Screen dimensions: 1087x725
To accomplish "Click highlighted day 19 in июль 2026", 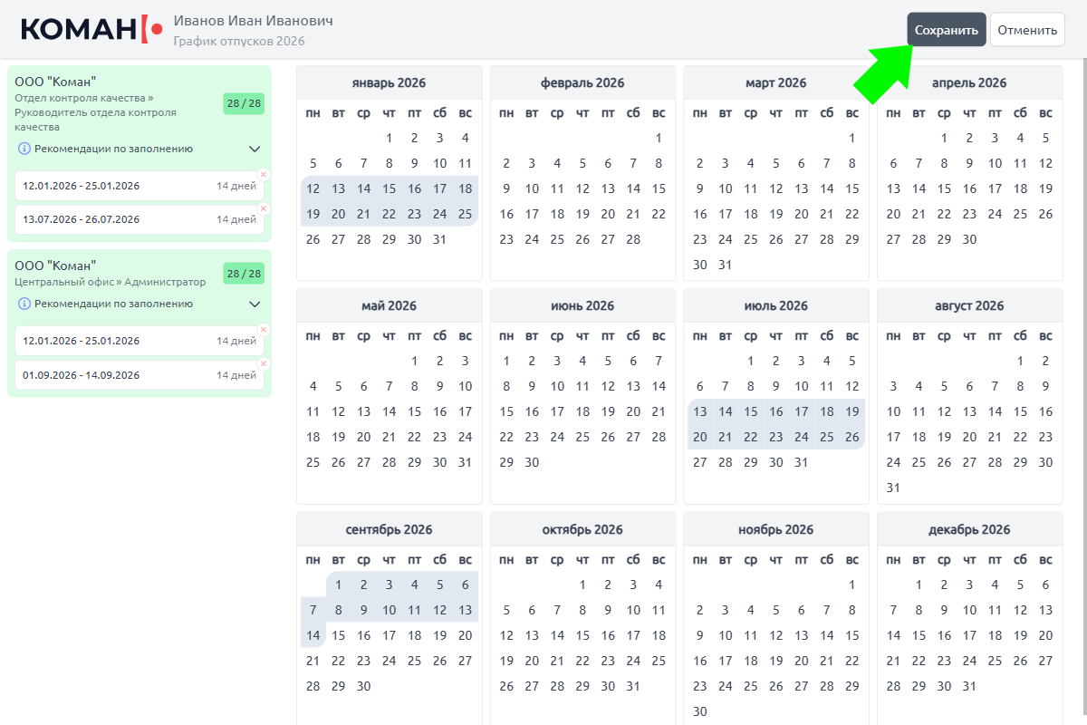I will (851, 411).
